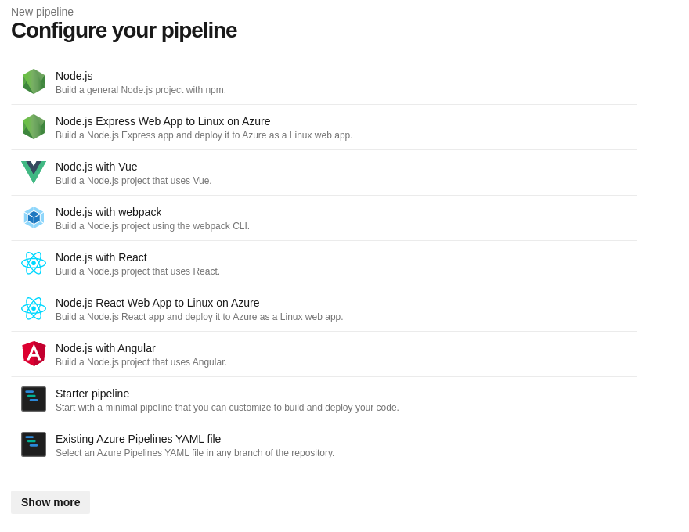Image resolution: width=689 pixels, height=532 pixels.
Task: Select the Node.js template title
Action: (x=74, y=76)
